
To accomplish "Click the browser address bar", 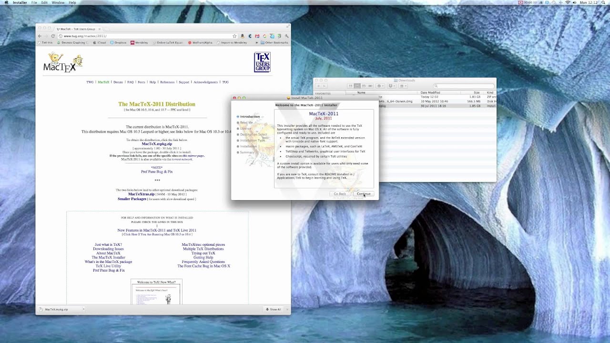I will click(x=148, y=36).
